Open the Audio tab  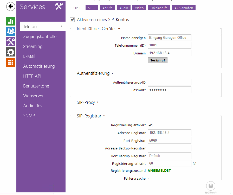(x=124, y=8)
